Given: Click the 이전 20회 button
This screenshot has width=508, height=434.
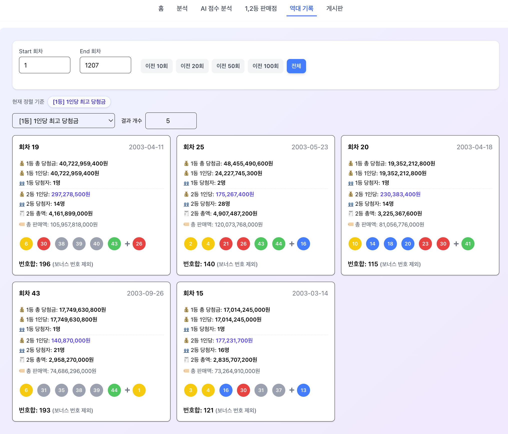Looking at the screenshot, I should [192, 66].
